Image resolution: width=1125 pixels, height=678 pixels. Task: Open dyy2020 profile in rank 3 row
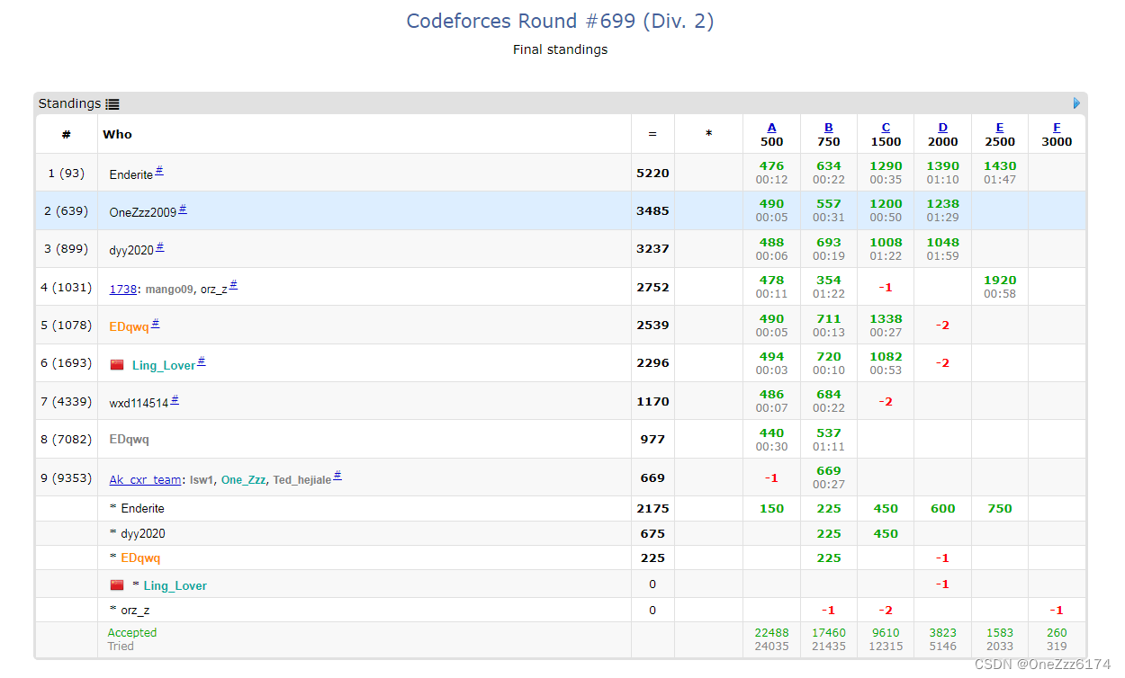point(131,251)
